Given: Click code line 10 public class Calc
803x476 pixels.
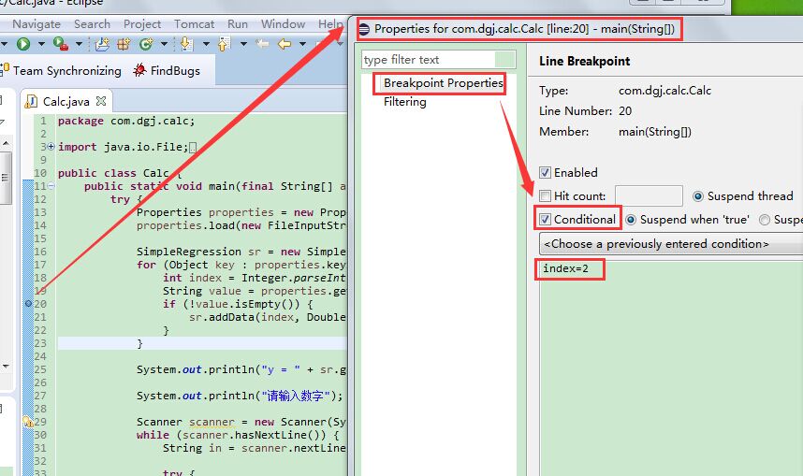Looking at the screenshot, I should click(x=119, y=173).
